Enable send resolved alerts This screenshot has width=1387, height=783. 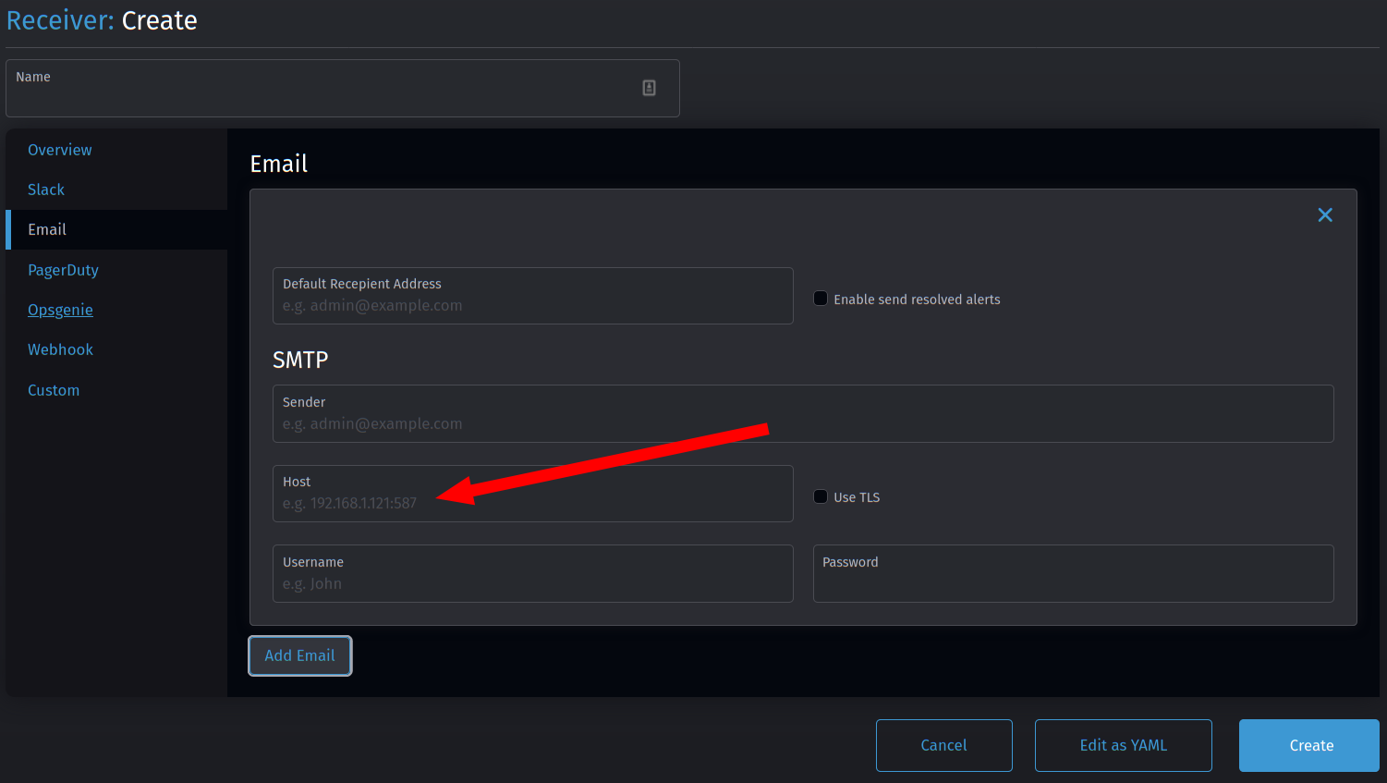point(820,298)
